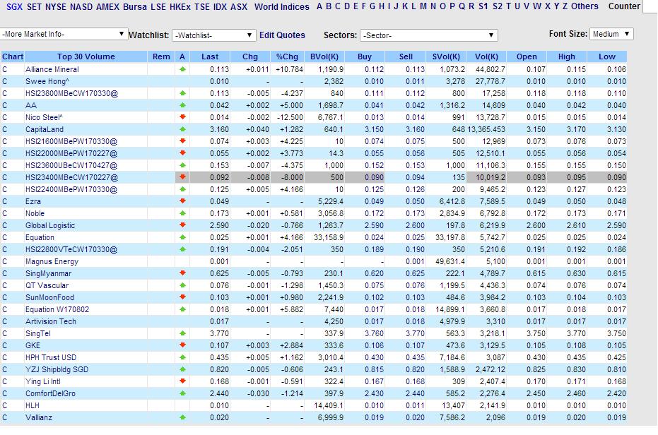Open Artivision Tech stock link
This screenshot has width=658, height=435.
[51, 321]
